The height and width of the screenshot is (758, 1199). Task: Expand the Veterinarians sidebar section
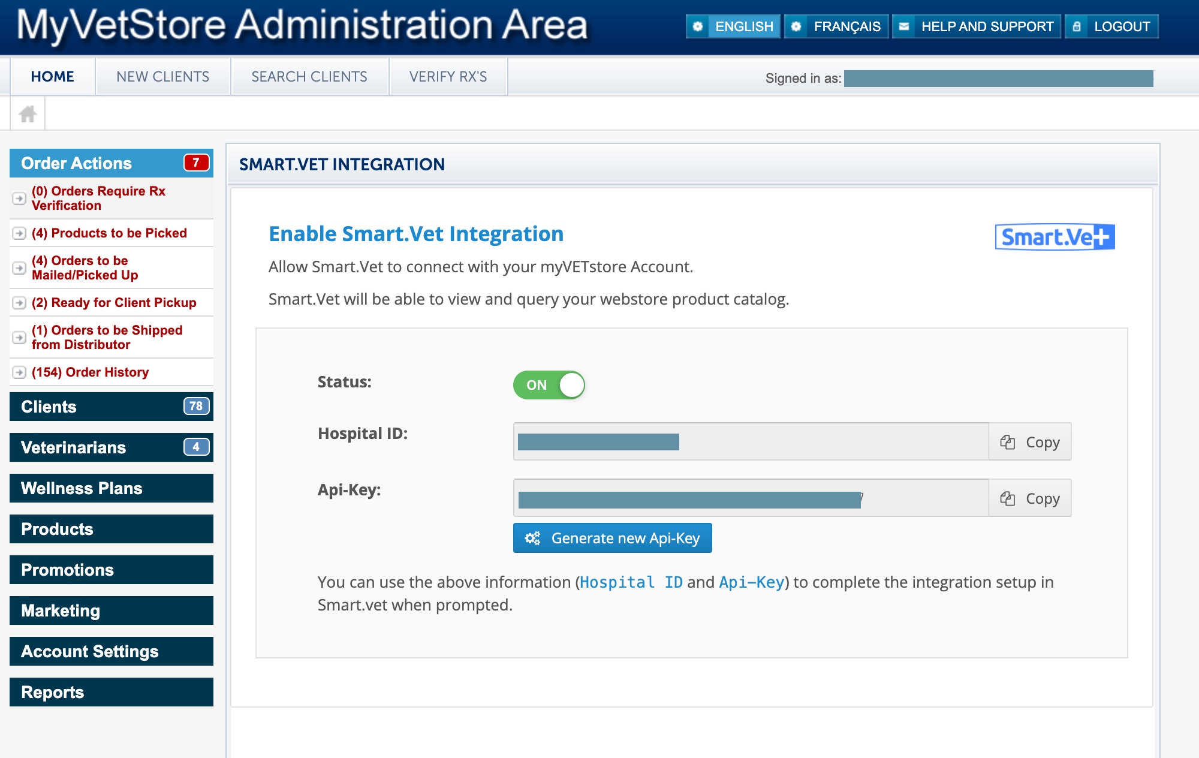pyautogui.click(x=111, y=447)
